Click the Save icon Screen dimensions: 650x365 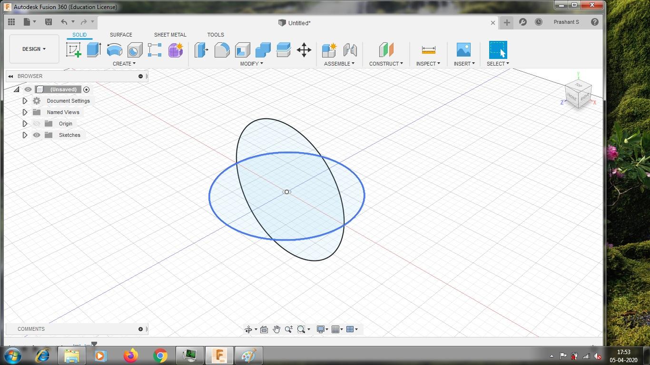tap(48, 22)
